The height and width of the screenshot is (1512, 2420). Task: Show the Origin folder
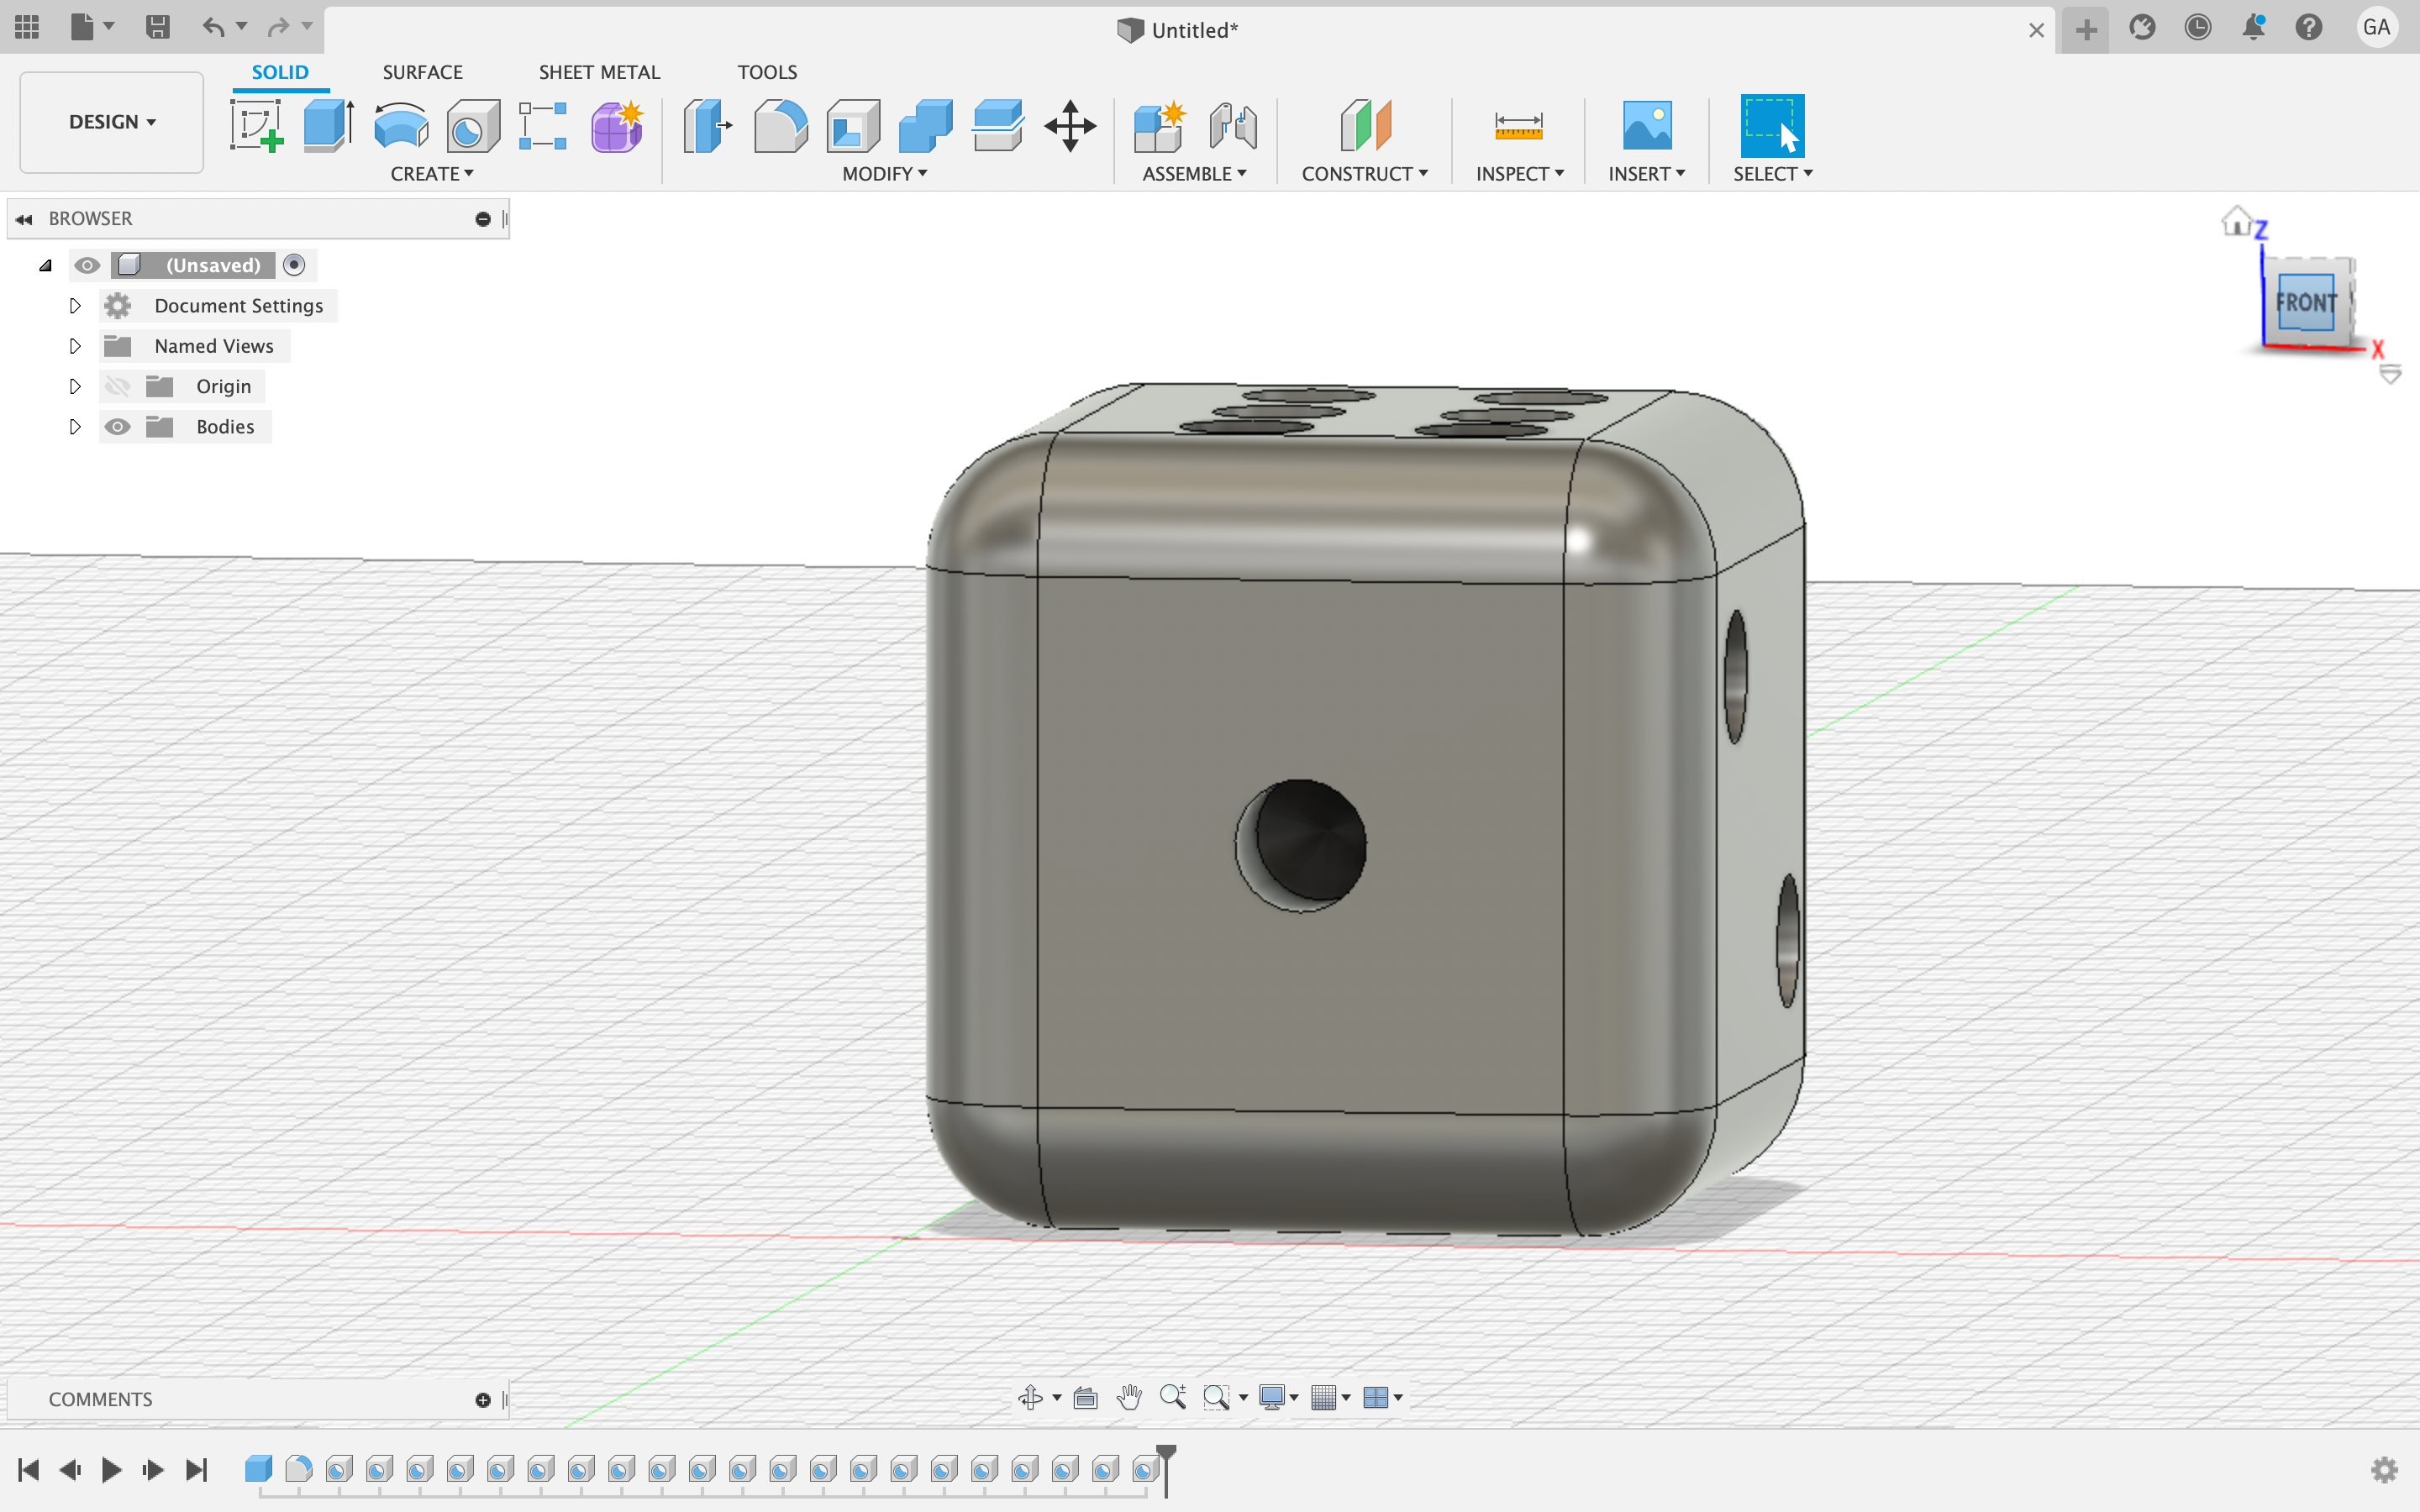(118, 386)
